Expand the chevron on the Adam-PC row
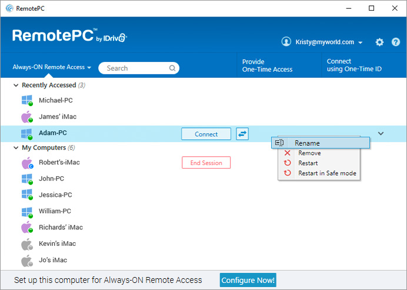407x290 pixels. point(381,133)
